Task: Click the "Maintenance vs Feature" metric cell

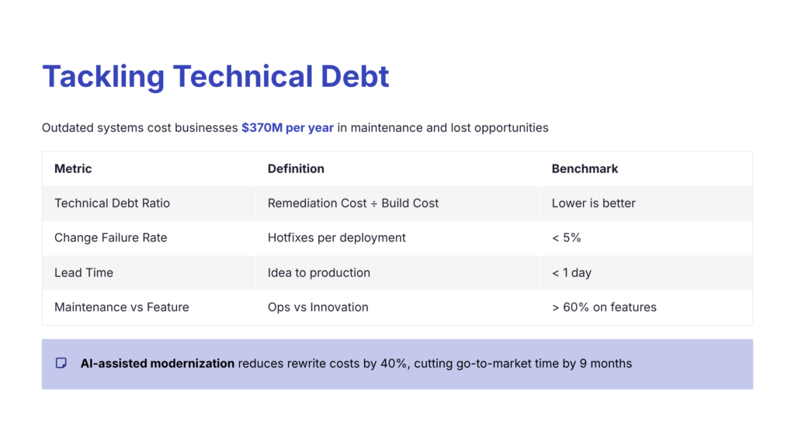Action: click(122, 307)
